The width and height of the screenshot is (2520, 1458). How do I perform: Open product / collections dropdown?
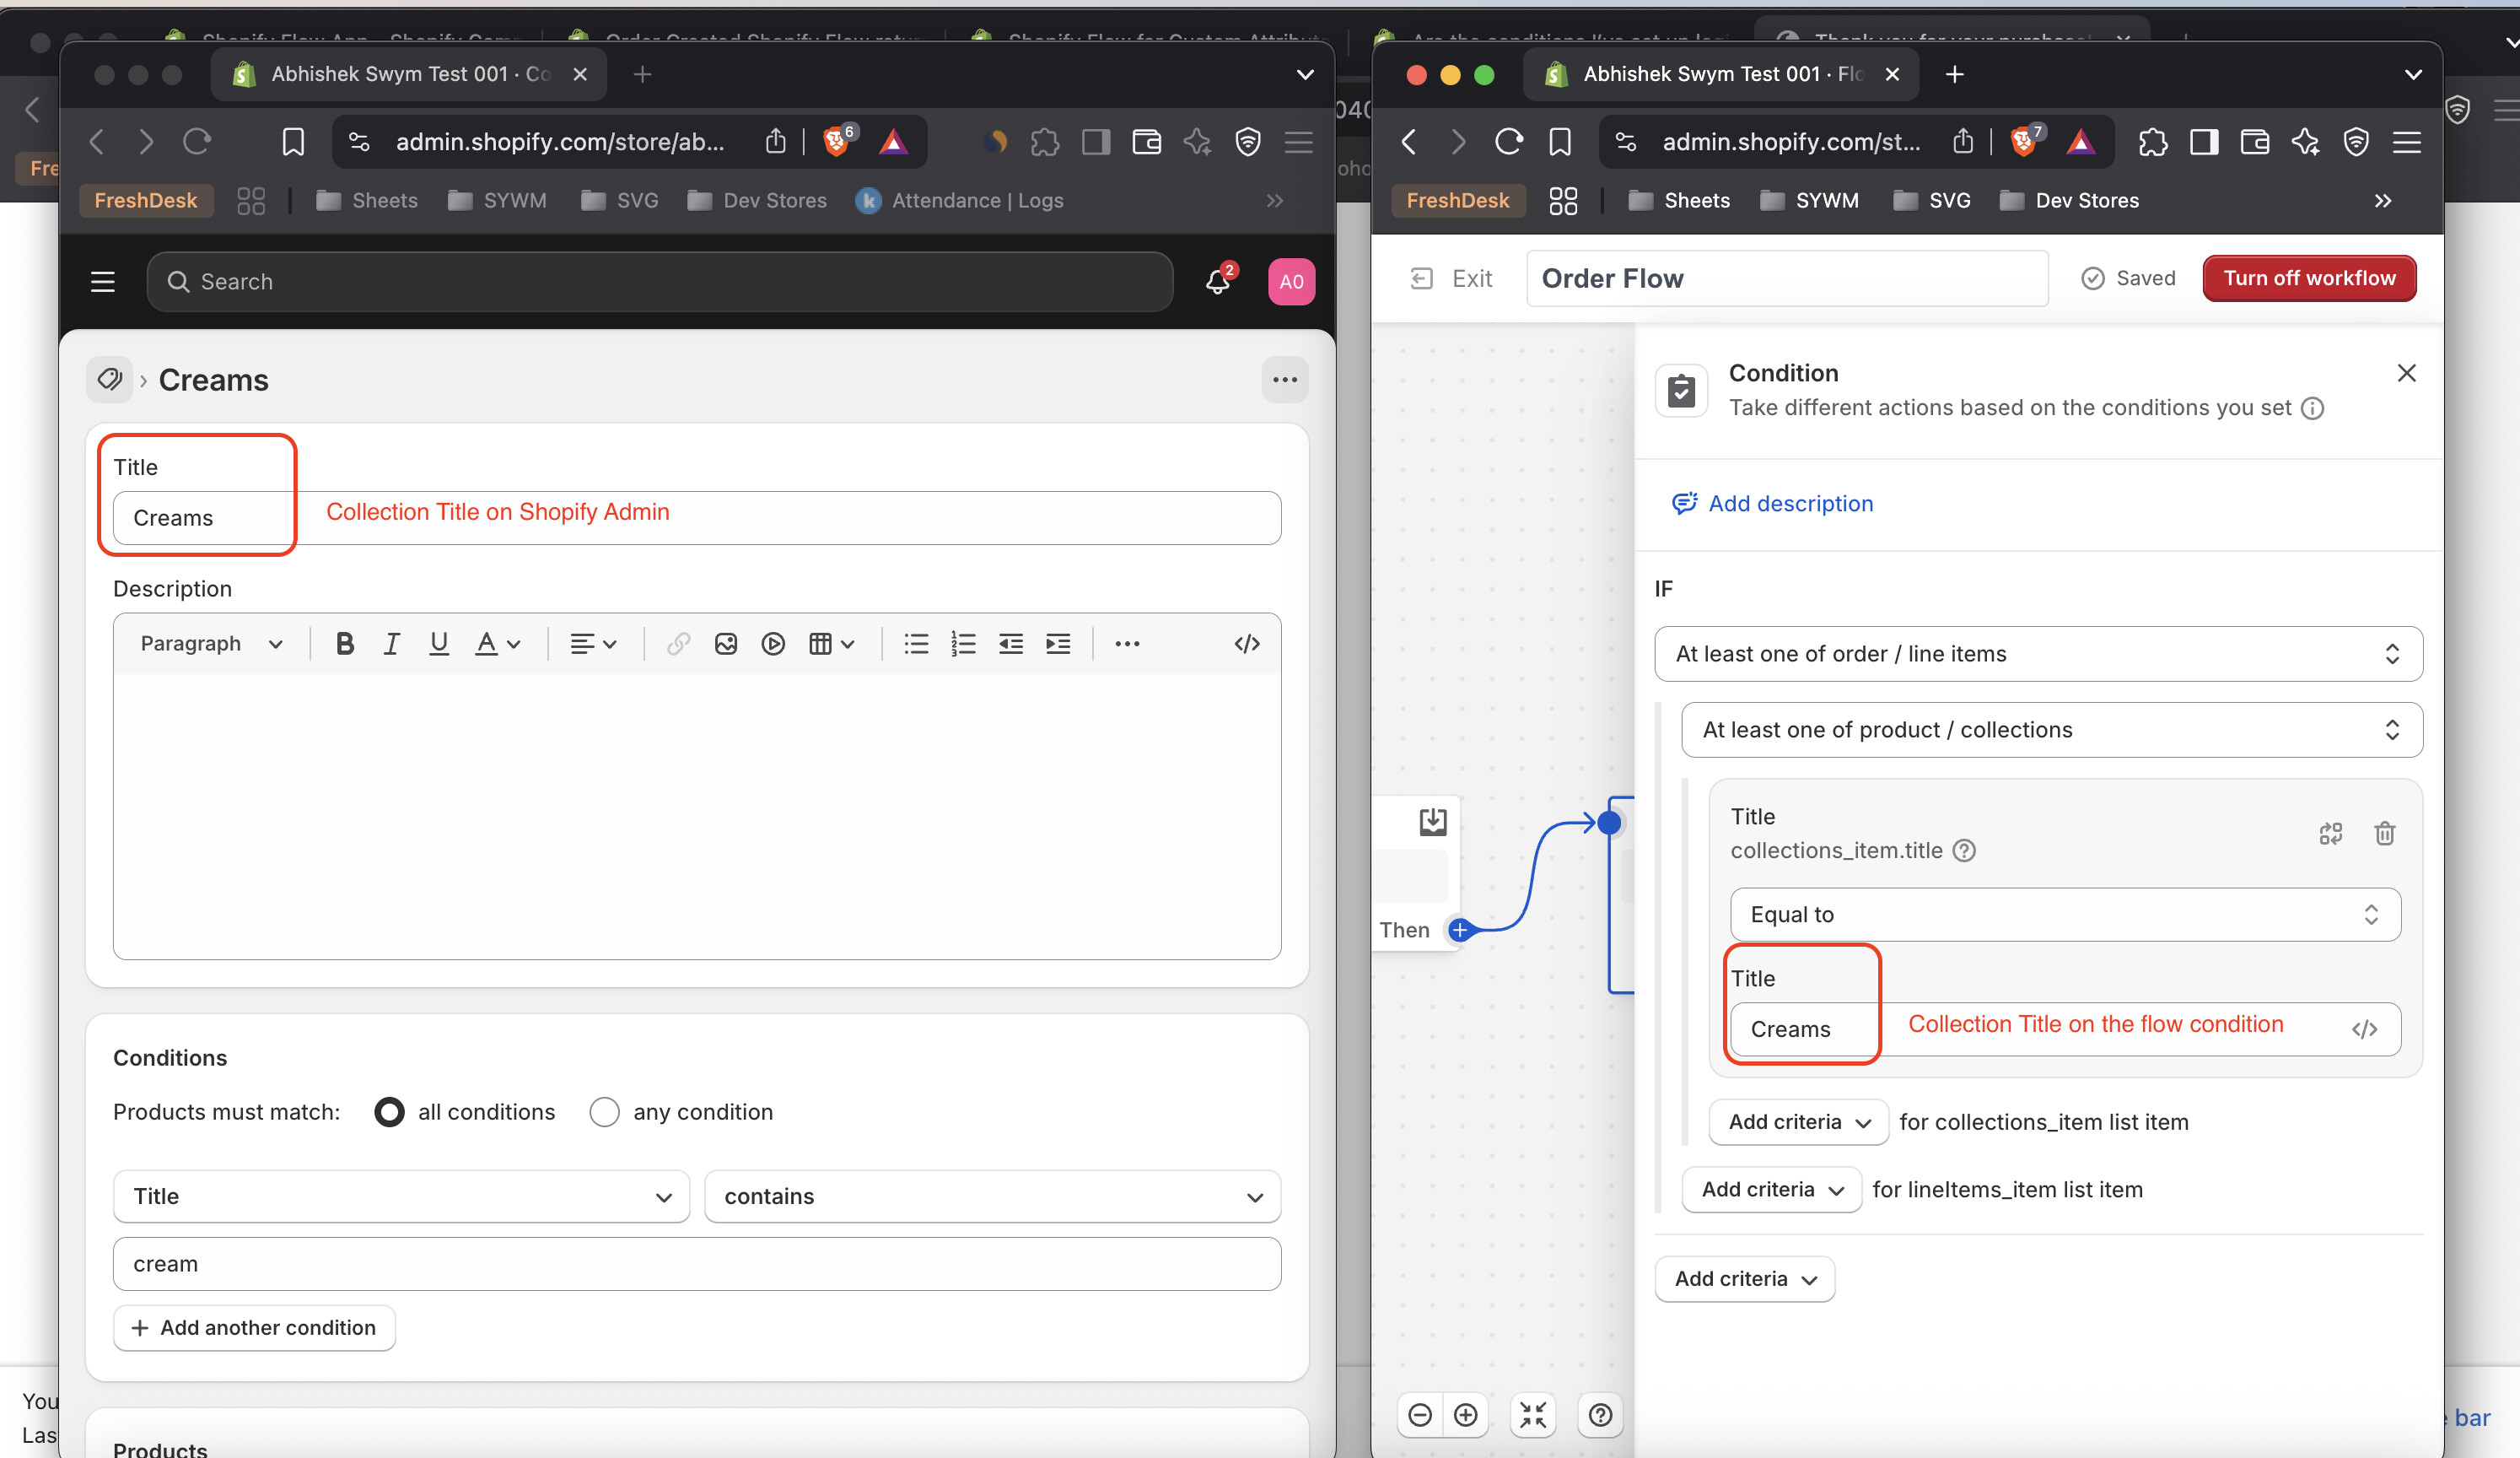click(x=2052, y=730)
